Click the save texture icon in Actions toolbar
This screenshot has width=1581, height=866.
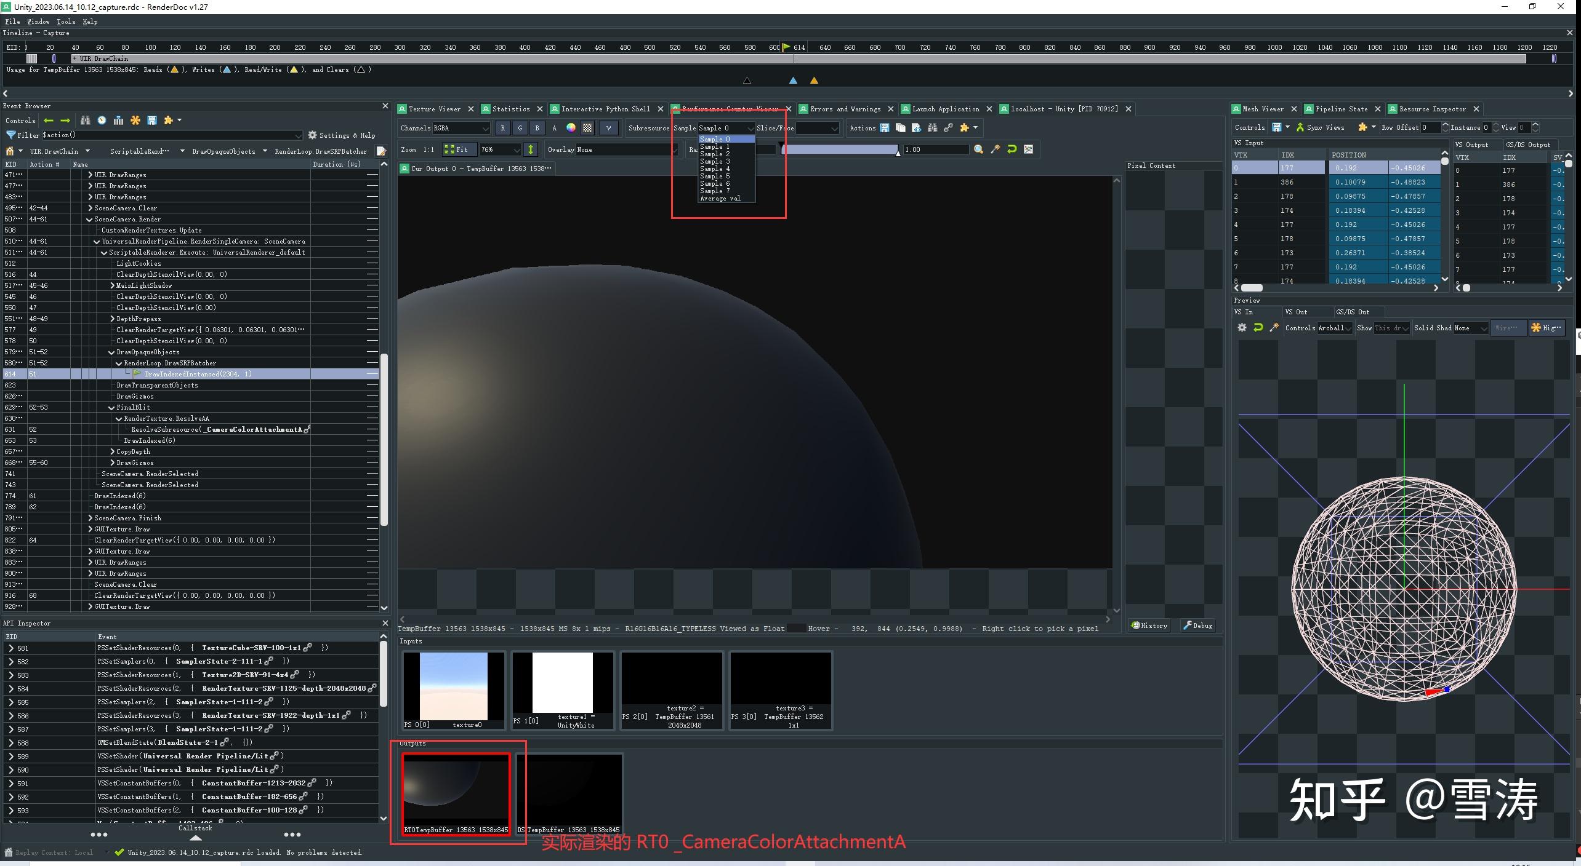pos(885,129)
